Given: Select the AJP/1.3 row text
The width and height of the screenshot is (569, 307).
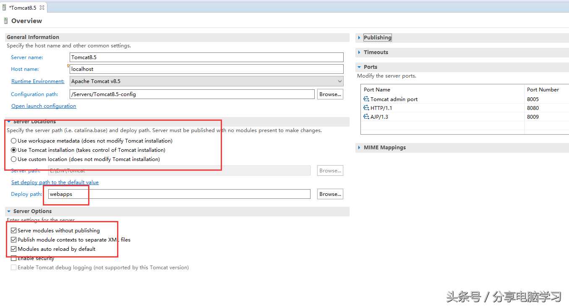Looking at the screenshot, I should pos(379,117).
